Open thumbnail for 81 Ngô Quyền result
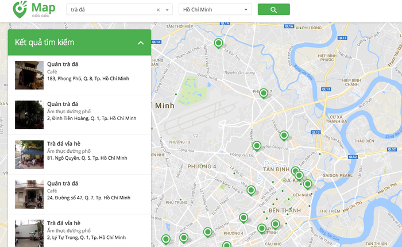The height and width of the screenshot is (247, 402). (x=29, y=155)
